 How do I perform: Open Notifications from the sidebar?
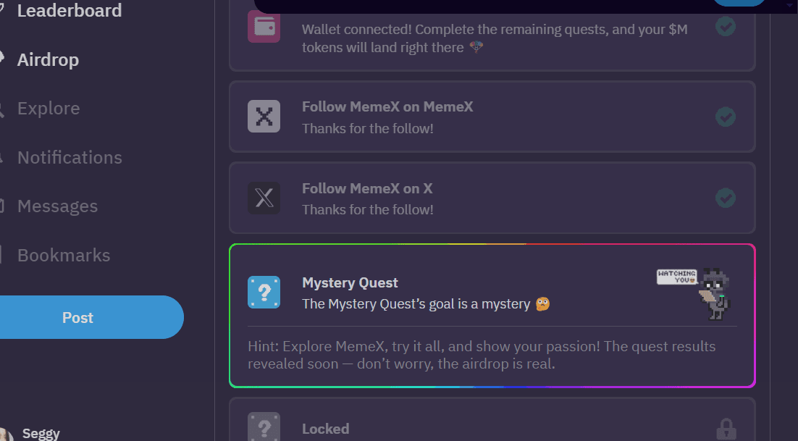70,157
